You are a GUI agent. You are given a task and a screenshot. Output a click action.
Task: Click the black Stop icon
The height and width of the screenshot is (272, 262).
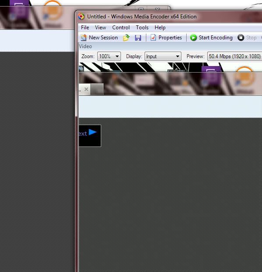pos(241,38)
